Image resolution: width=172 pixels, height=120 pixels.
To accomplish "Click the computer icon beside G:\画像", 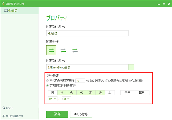I will [x=6, y=11].
